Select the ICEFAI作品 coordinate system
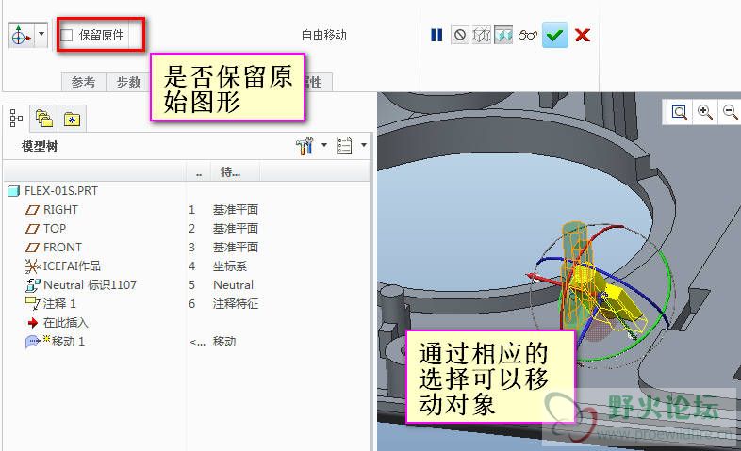 pos(72,266)
